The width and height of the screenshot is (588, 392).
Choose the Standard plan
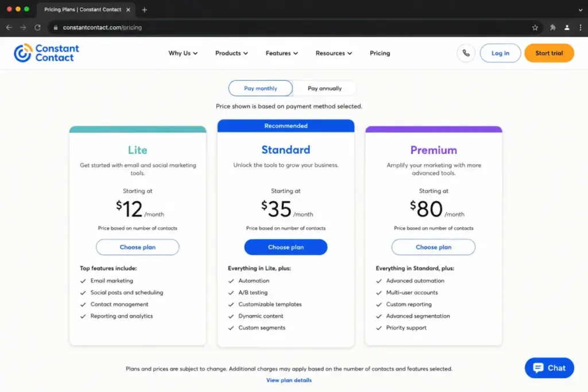tap(286, 247)
